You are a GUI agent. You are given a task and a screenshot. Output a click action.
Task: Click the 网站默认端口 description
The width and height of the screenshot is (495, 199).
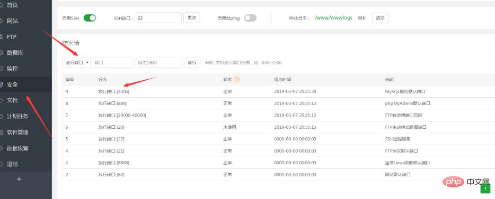tap(398, 175)
